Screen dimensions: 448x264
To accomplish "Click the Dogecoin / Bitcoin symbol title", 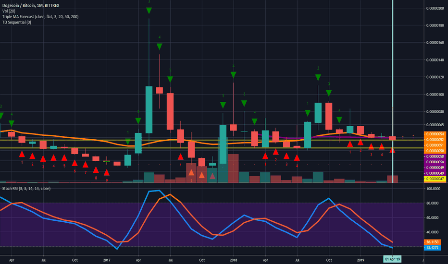I will pyautogui.click(x=31, y=5).
